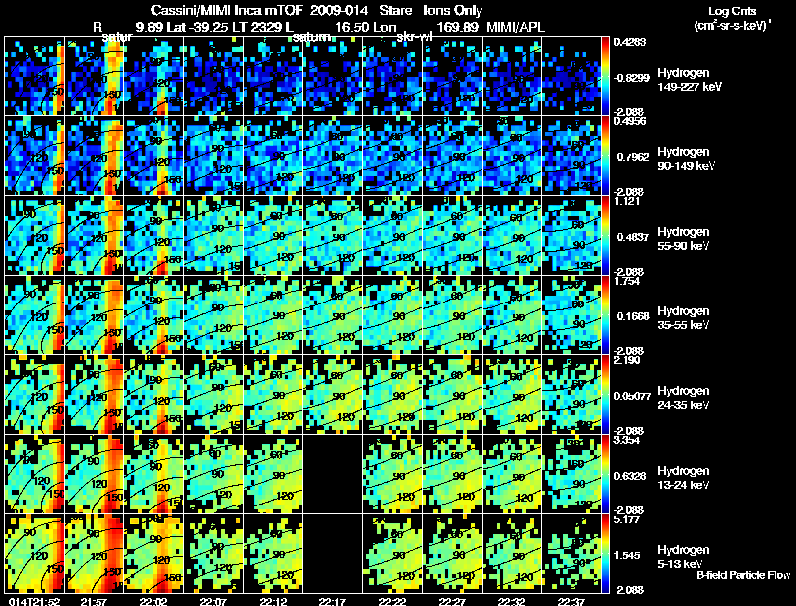This screenshot has height=606, width=796.
Task: Click the '22:07' time label
Action: pos(213,601)
